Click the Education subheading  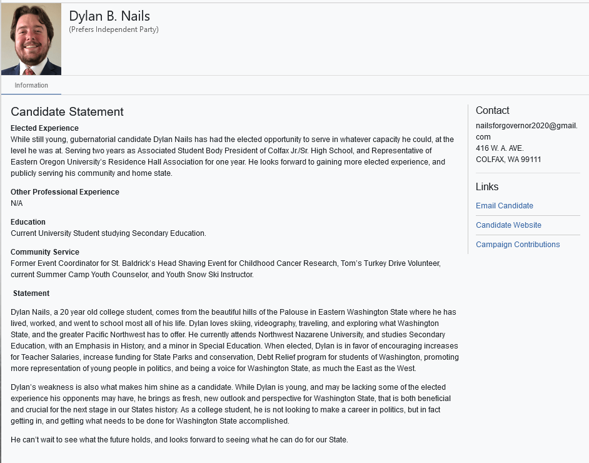click(28, 222)
